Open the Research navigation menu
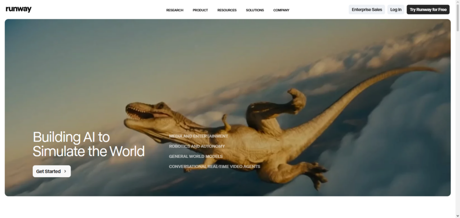This screenshot has width=460, height=218. (175, 10)
